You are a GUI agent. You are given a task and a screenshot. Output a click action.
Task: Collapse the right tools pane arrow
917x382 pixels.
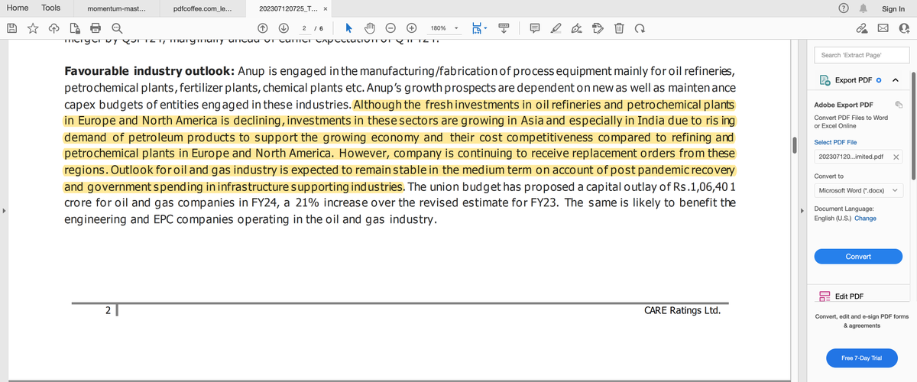tap(801, 211)
